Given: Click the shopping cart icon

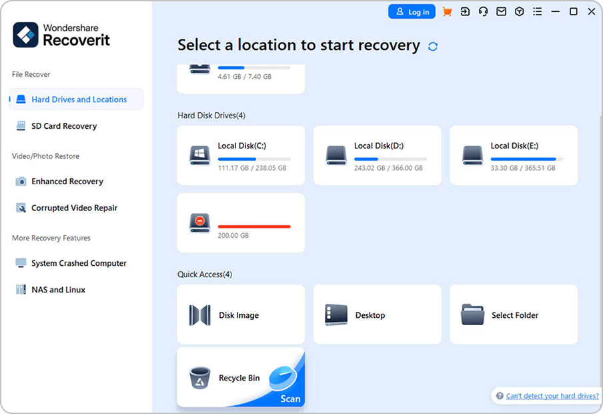Looking at the screenshot, I should coord(447,11).
